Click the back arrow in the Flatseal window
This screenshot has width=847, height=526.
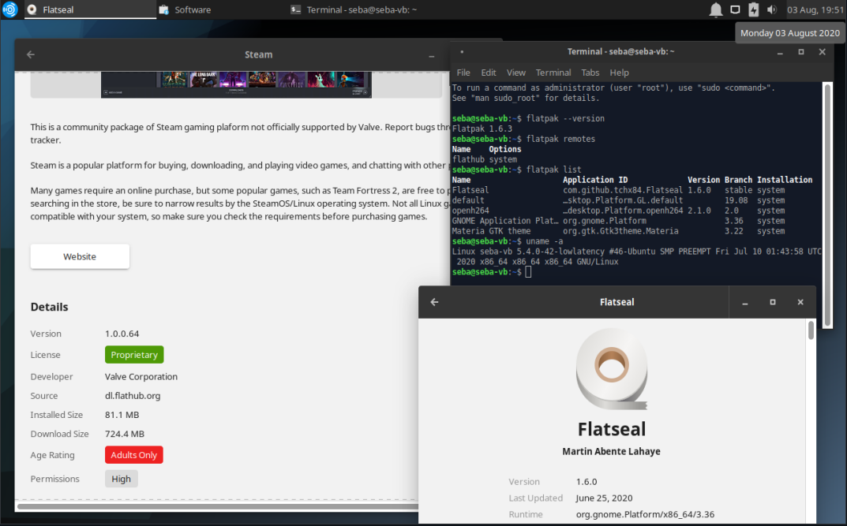(435, 302)
